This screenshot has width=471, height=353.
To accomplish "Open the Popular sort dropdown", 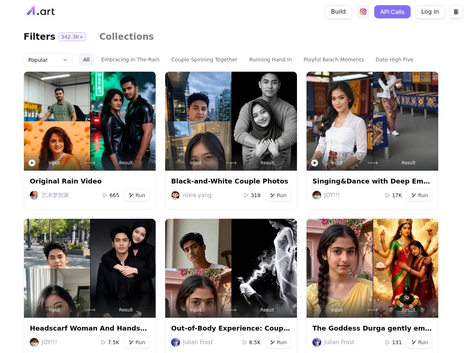I will point(48,60).
